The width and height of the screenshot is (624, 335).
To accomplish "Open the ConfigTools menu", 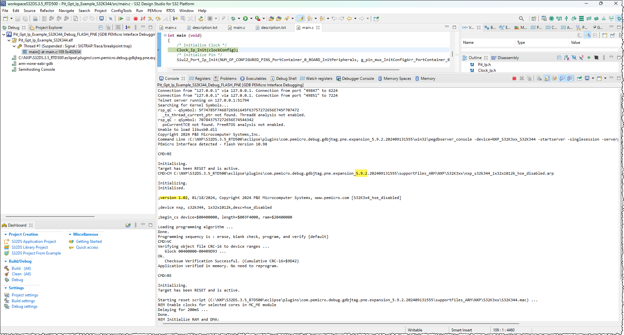I will pyautogui.click(x=121, y=11).
